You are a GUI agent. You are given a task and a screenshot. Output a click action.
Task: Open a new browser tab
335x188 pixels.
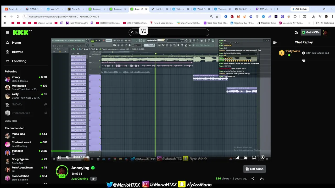pos(277,9)
